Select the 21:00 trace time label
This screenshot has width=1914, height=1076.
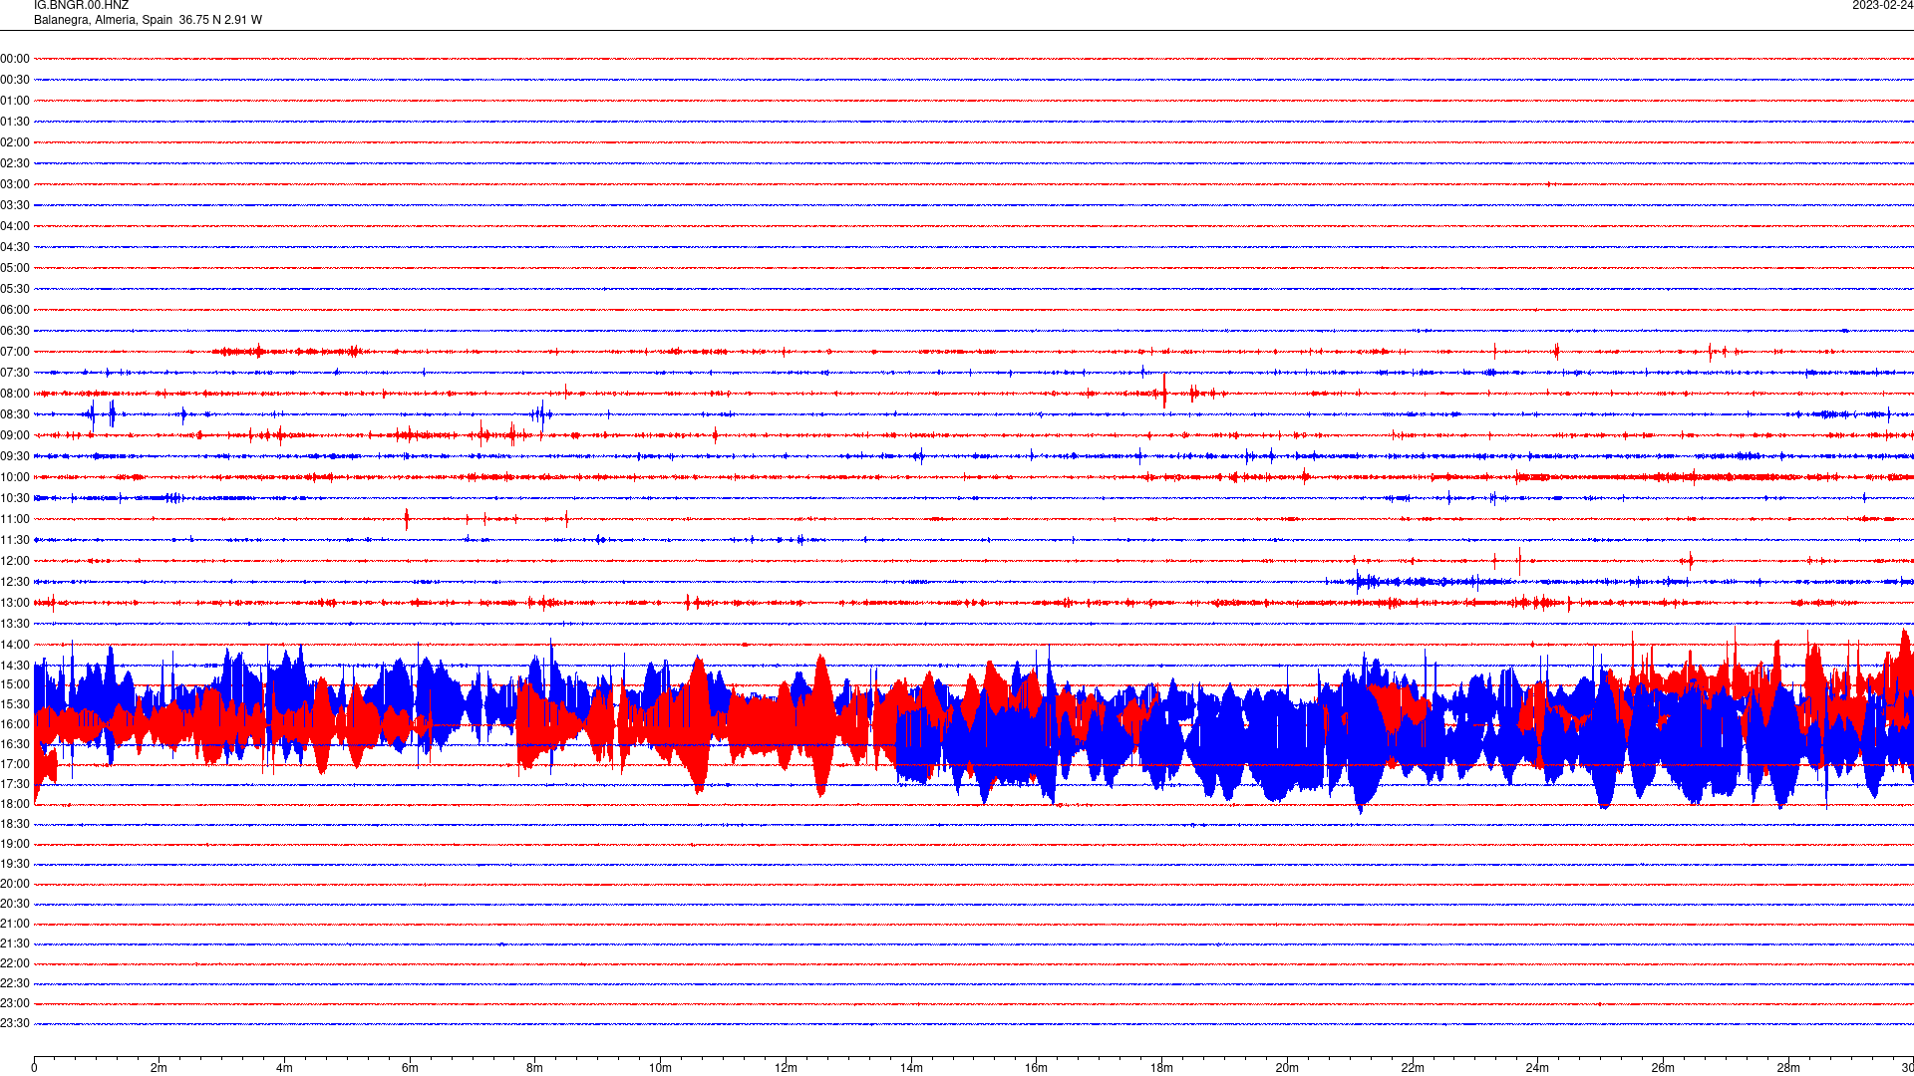[x=15, y=924]
